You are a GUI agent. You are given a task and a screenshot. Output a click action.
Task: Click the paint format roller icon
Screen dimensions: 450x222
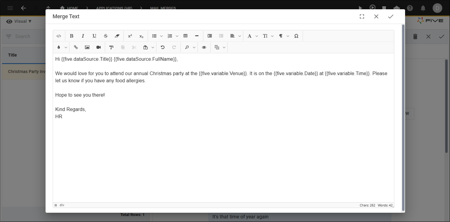pyautogui.click(x=111, y=47)
